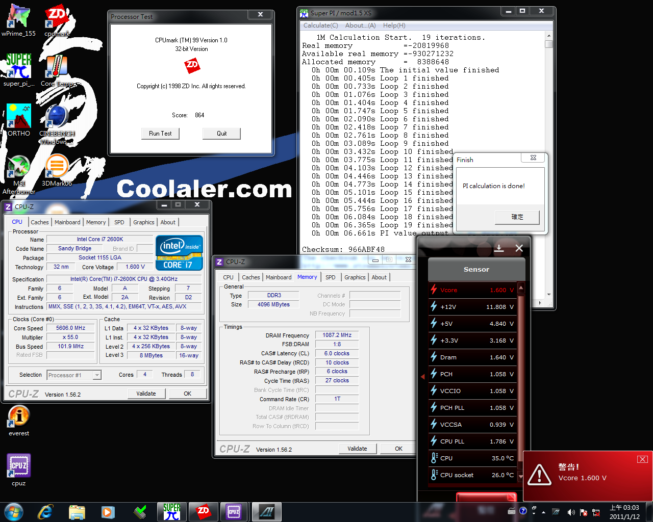653x522 pixels.
Task: Open the 3DMark06 desktop shortcut
Action: point(57,170)
